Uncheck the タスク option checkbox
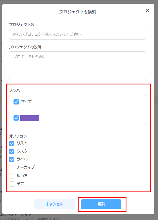Viewport: 158px width, 220px height. tap(12, 151)
